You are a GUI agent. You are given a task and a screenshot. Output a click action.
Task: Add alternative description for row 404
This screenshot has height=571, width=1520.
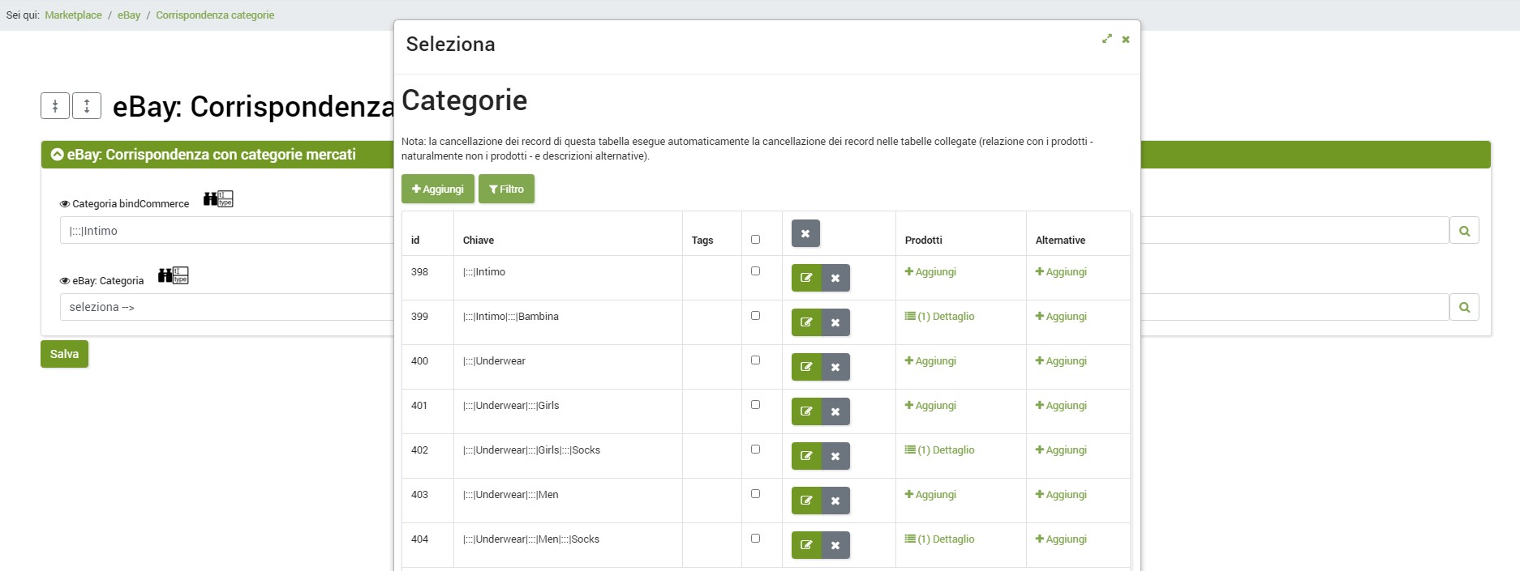(x=1061, y=539)
